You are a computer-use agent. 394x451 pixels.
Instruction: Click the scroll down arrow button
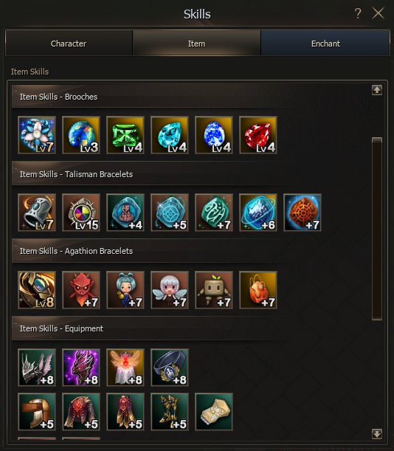(x=377, y=433)
